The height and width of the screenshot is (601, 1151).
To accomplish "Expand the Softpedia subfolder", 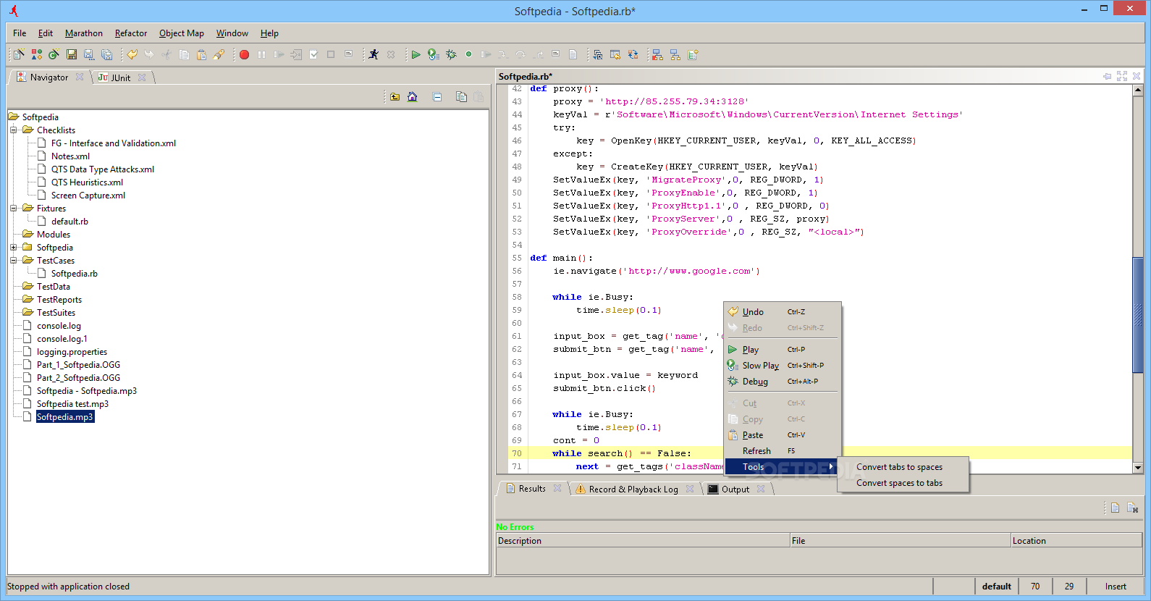I will click(13, 248).
